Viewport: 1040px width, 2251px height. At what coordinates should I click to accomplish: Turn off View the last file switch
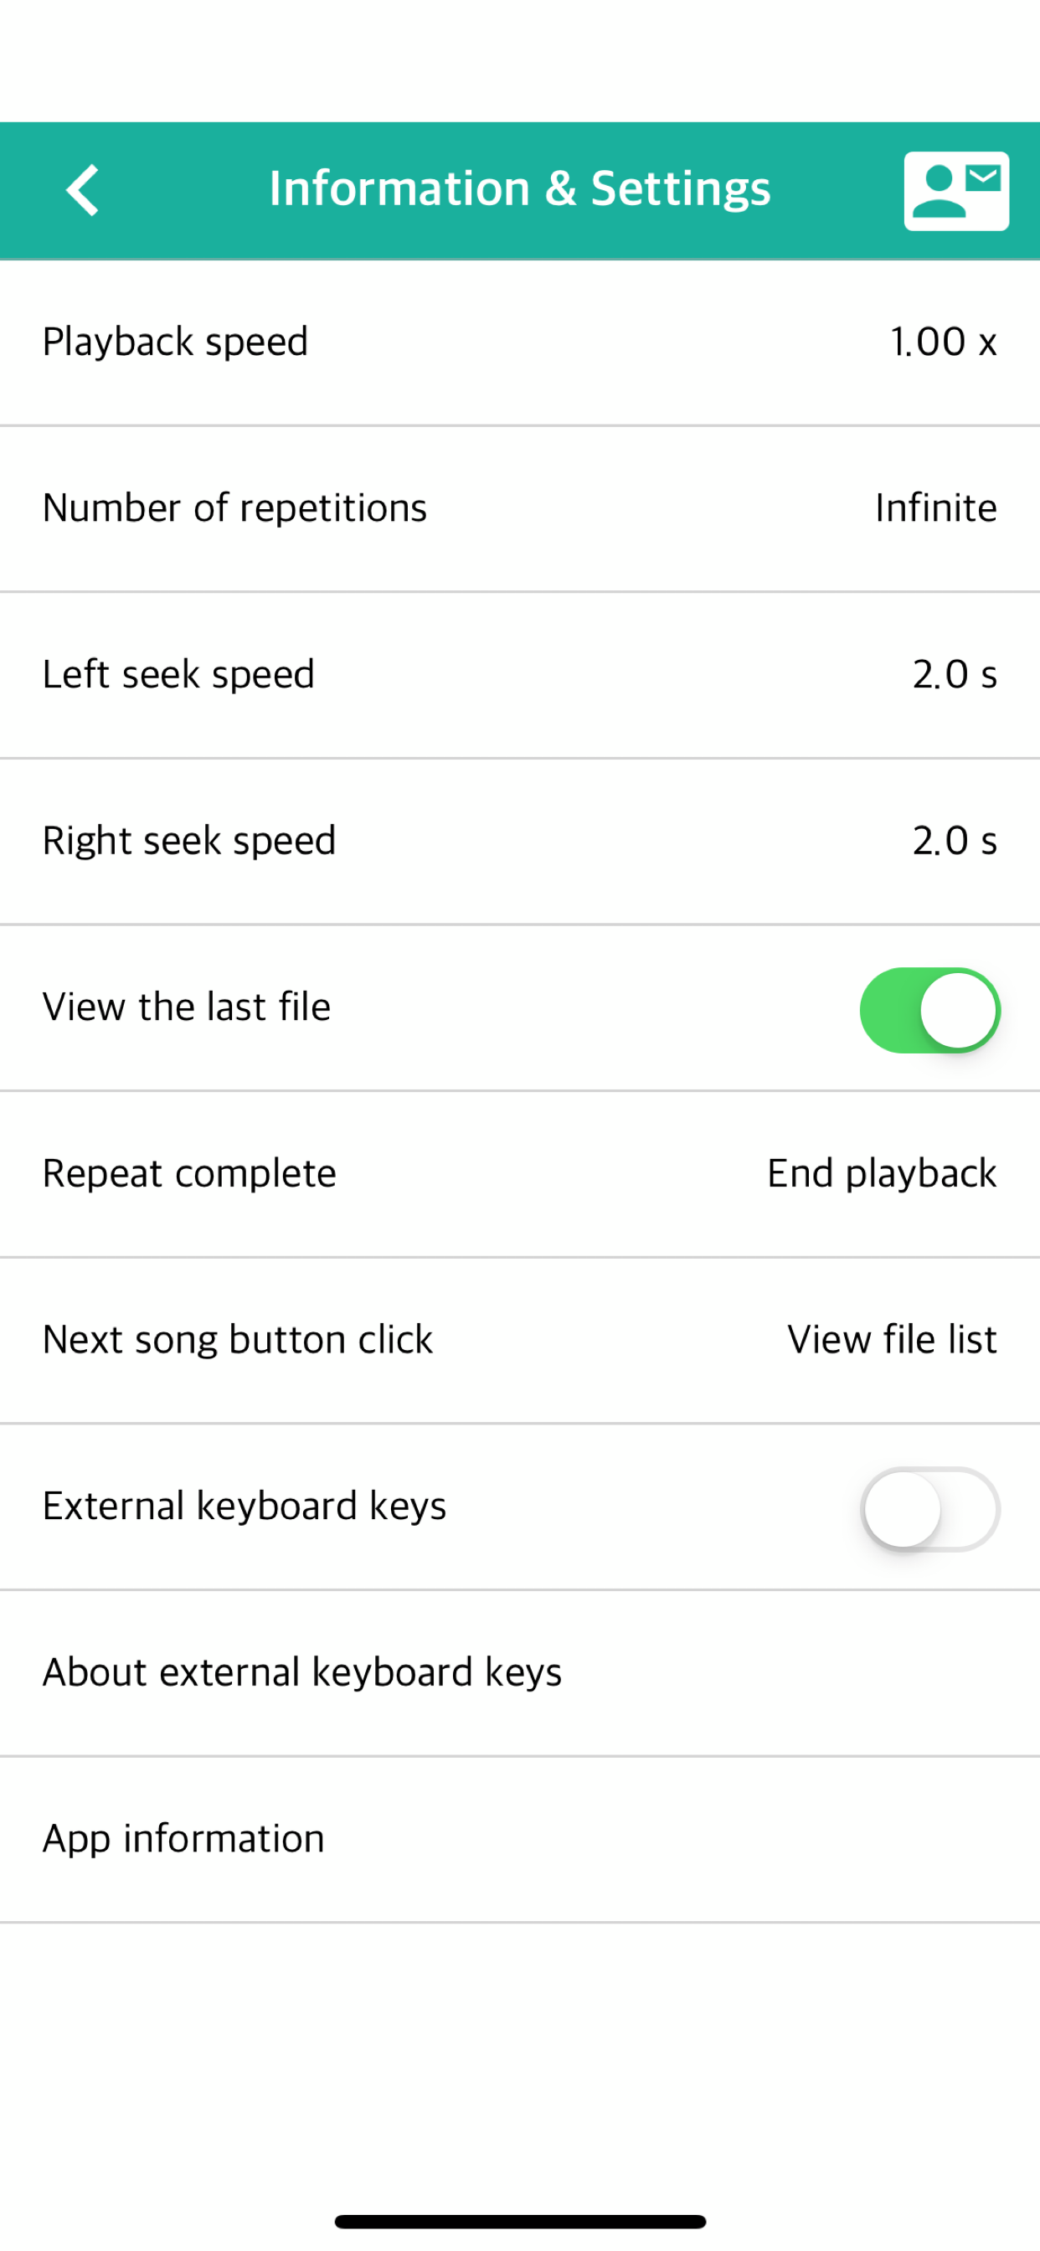(x=929, y=1010)
